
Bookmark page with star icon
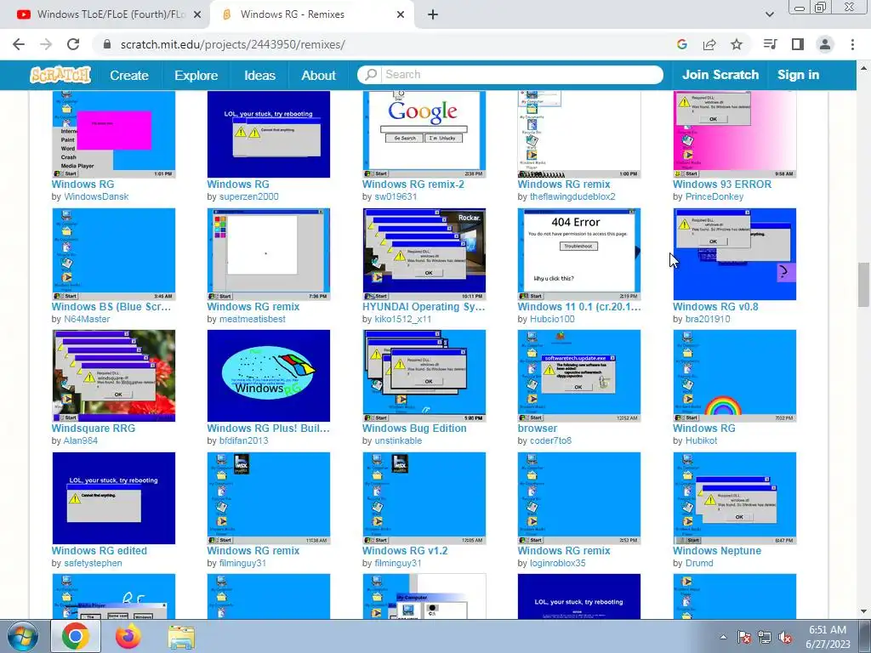[737, 44]
